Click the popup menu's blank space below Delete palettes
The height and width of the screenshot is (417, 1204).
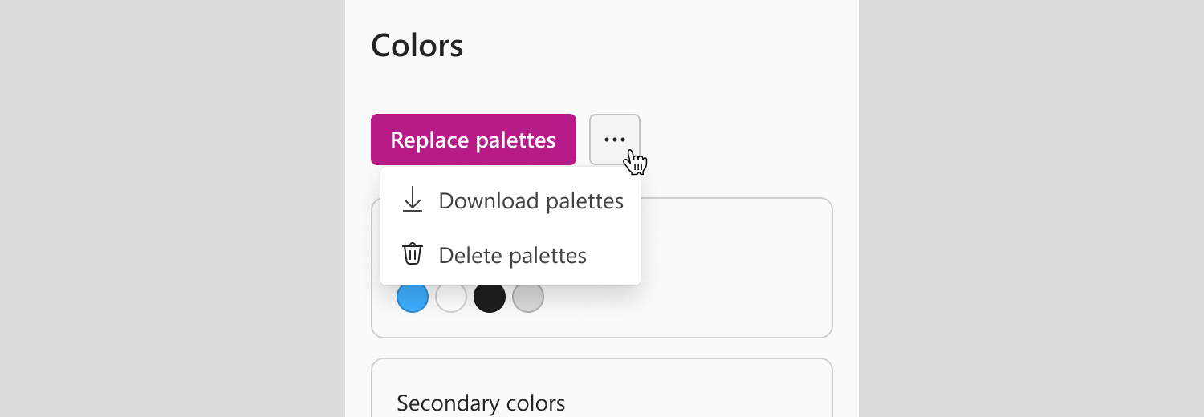510,281
